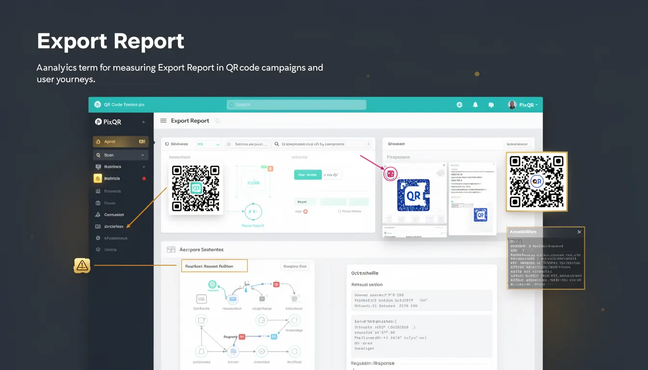Close the dark popup panel with the X

tap(579, 232)
